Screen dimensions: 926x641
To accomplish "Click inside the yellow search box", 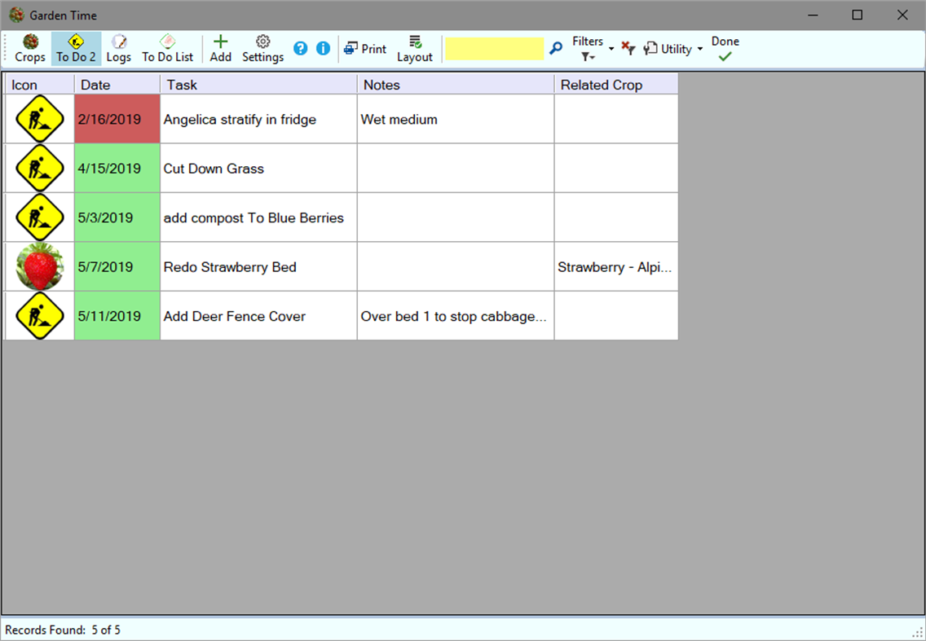I will [494, 48].
